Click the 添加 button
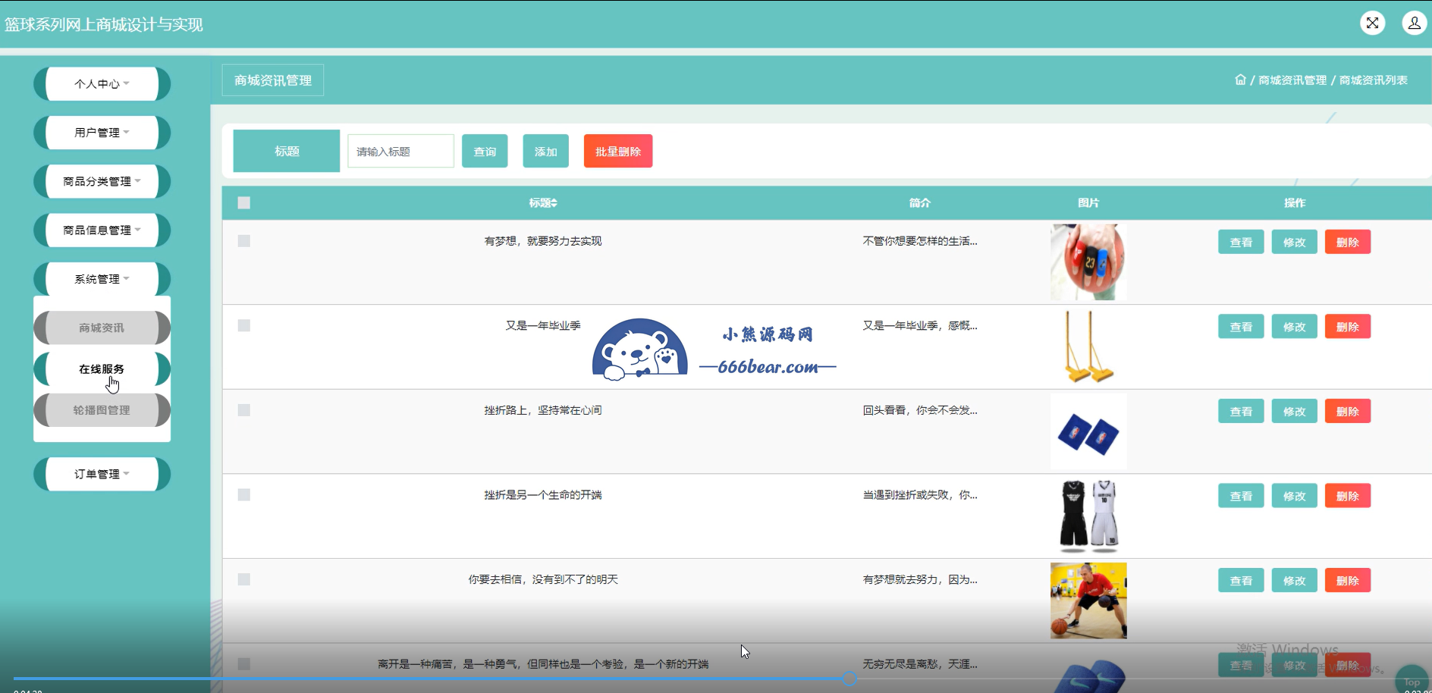Image resolution: width=1432 pixels, height=693 pixels. pyautogui.click(x=545, y=152)
